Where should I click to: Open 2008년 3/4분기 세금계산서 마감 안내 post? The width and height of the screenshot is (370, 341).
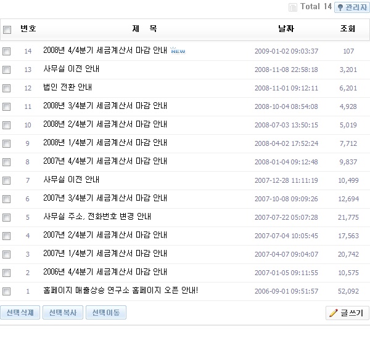105,106
